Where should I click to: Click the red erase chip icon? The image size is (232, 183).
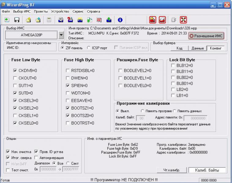(x=162, y=20)
